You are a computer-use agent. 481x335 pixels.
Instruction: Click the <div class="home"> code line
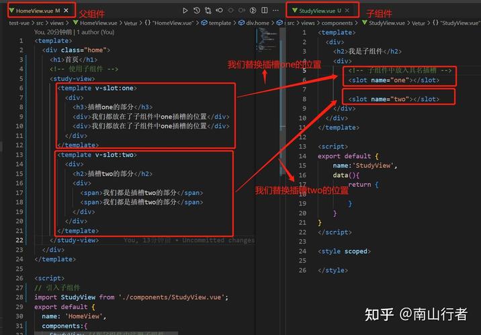pyautogui.click(x=76, y=50)
